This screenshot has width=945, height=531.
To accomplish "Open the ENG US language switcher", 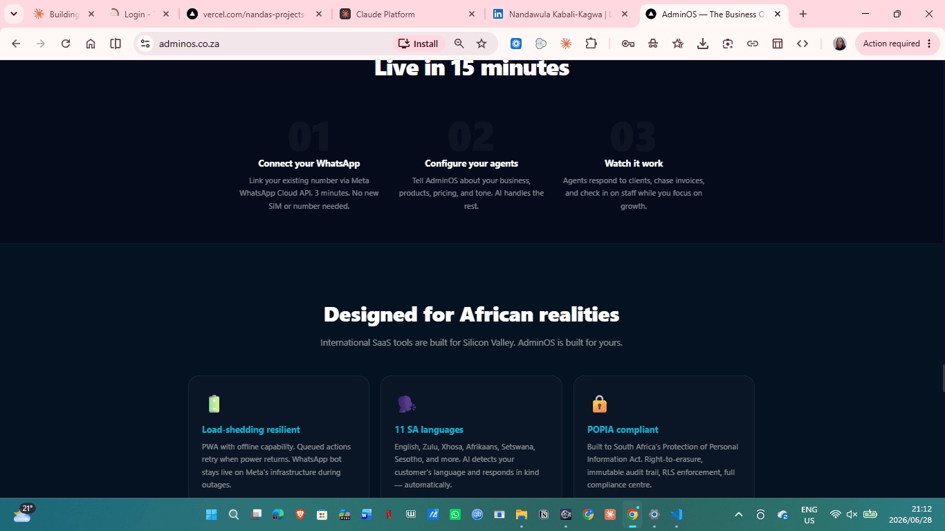I will click(809, 514).
